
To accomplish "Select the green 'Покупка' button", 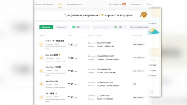I will 46,27.
